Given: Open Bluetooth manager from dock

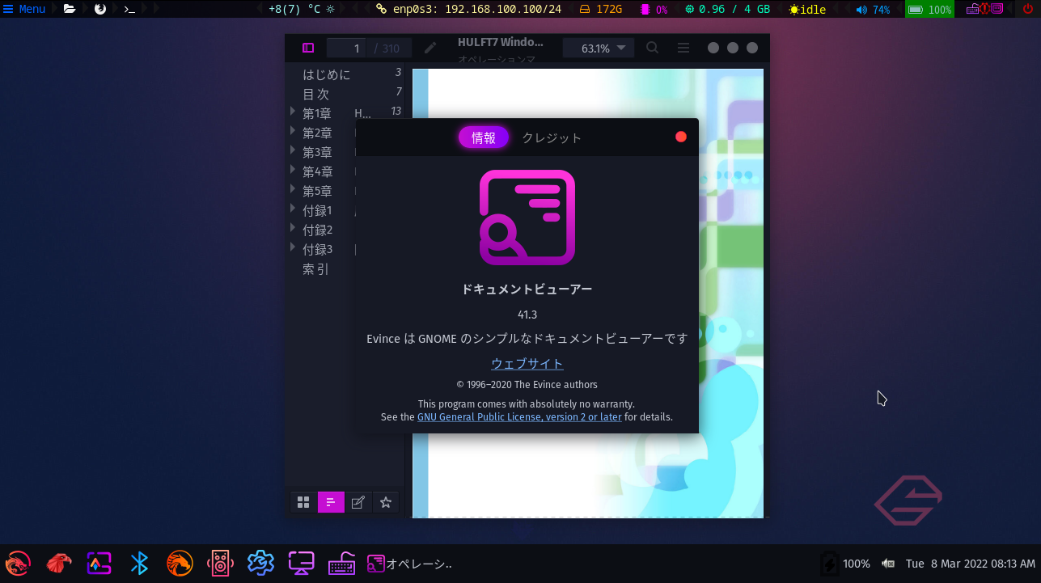Looking at the screenshot, I should point(139,563).
